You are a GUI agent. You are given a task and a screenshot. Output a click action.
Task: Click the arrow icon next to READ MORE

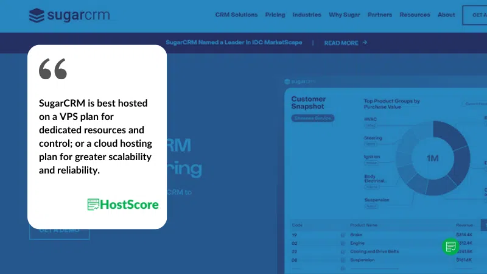(x=365, y=43)
